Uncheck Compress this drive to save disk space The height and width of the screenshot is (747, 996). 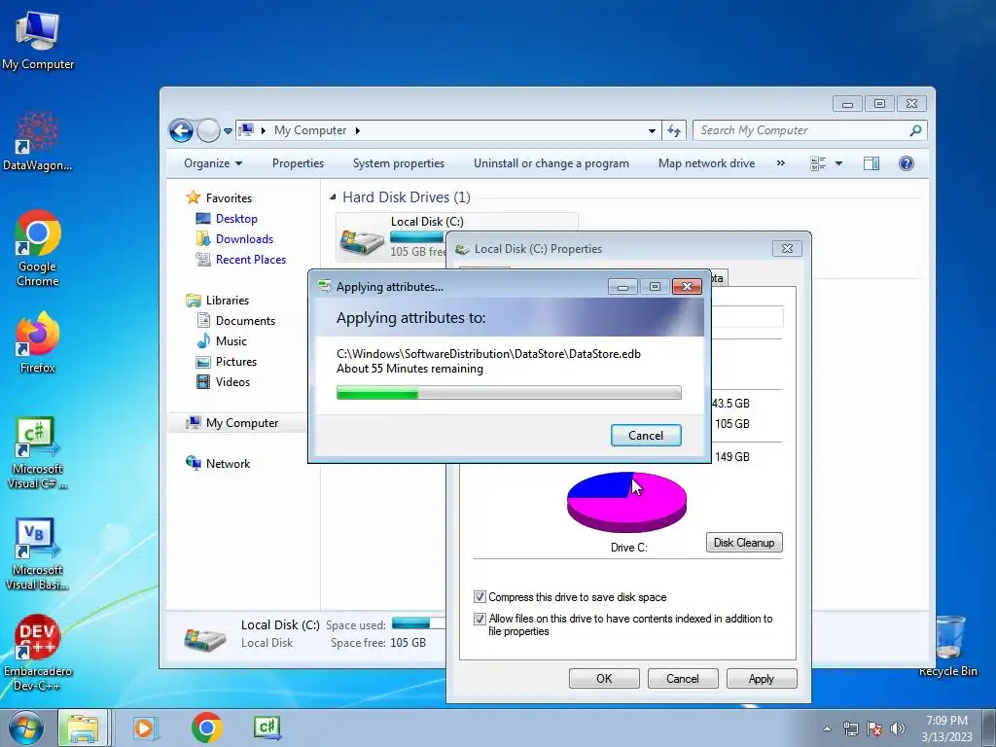[480, 597]
